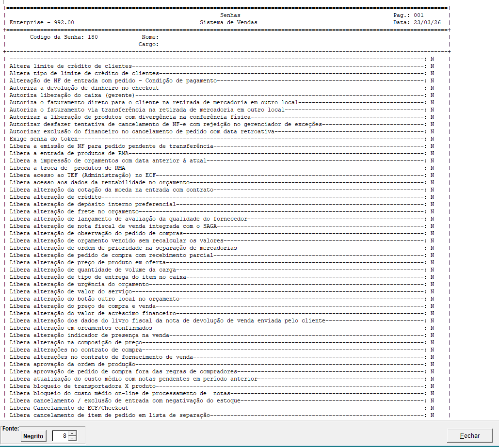Decrease font size with down arrow
499x448 pixels.
[x=73, y=438]
